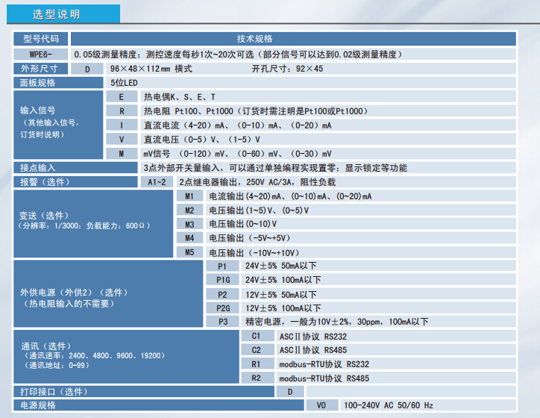The height and width of the screenshot is (418, 540).
Task: Select the M1 电流输出 code cell
Action: tap(189, 196)
